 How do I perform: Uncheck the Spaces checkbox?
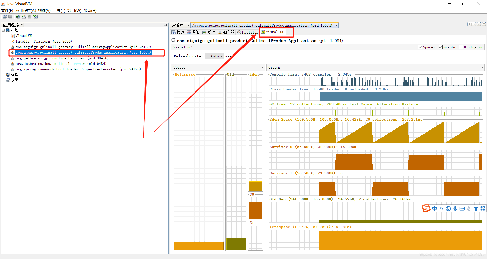pyautogui.click(x=420, y=47)
